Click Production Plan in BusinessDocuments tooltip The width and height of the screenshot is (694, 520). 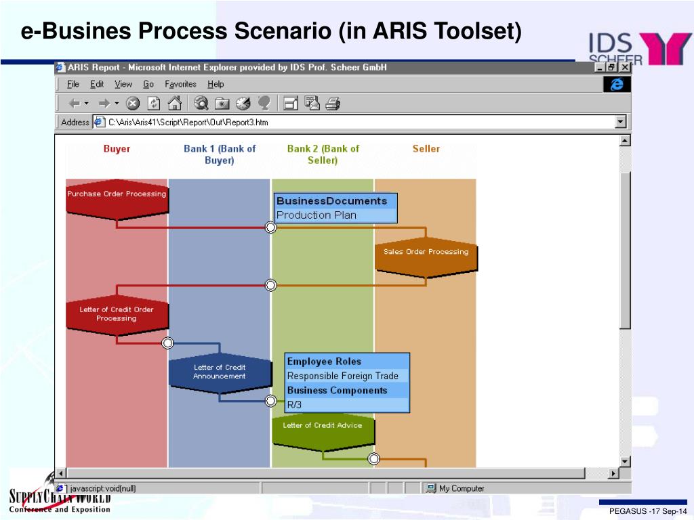click(x=316, y=215)
